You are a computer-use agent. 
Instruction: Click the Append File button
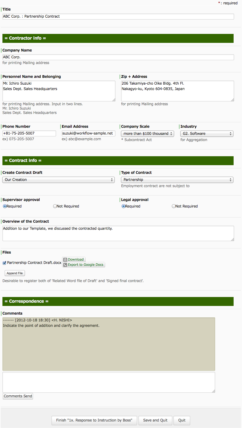[15, 273]
